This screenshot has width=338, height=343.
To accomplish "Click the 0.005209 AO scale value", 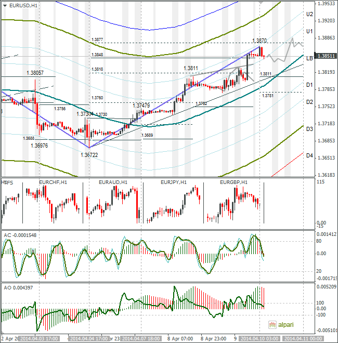I will coord(327,286).
